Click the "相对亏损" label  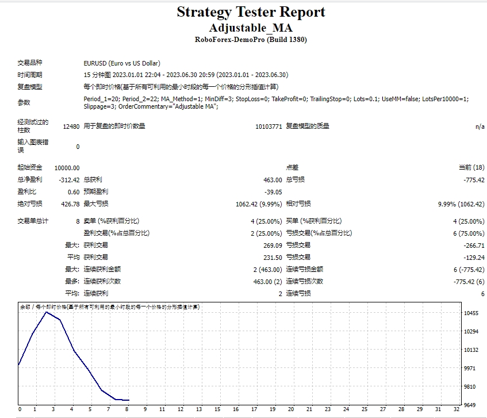point(298,204)
